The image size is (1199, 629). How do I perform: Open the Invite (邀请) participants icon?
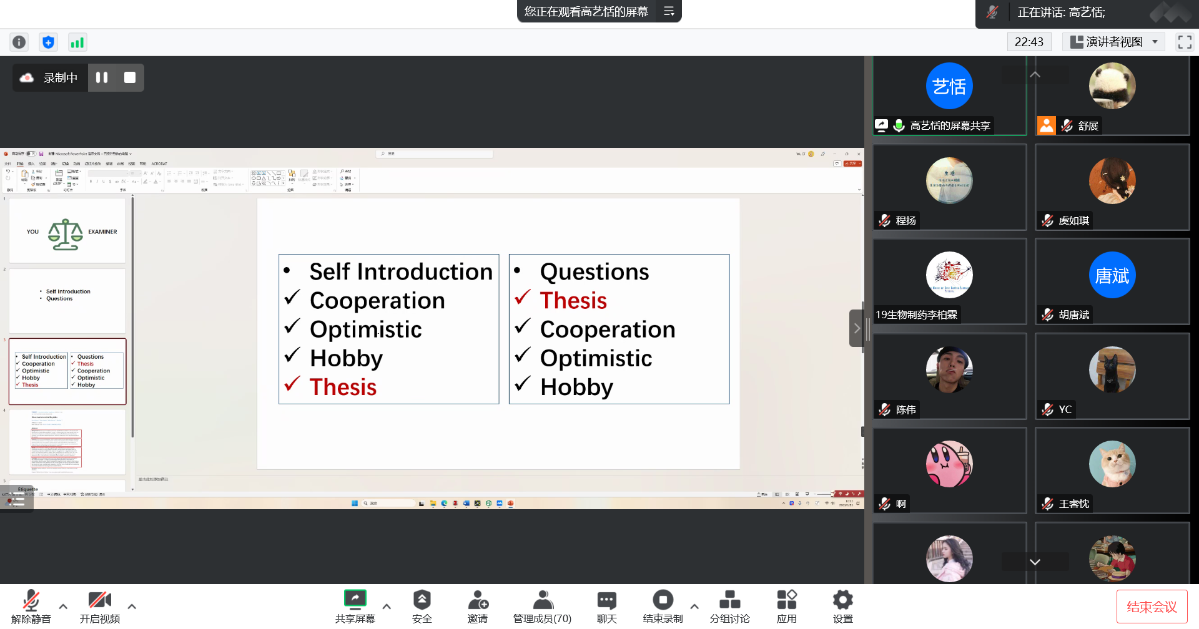coord(478,606)
